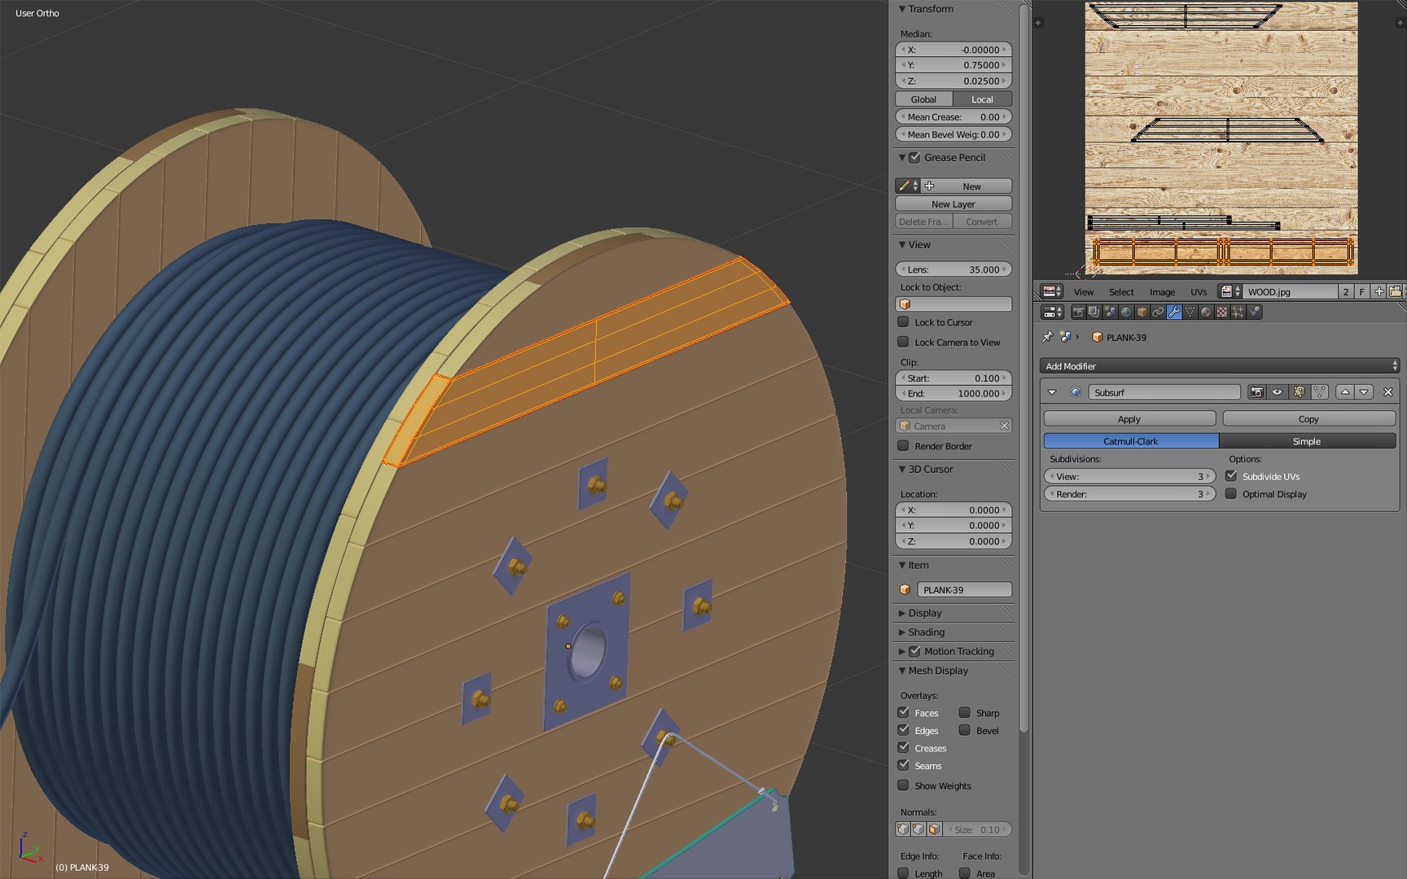Toggle Subsurf modifier display in edit mode
Screen dimensions: 1407x879
pyautogui.click(x=1299, y=392)
